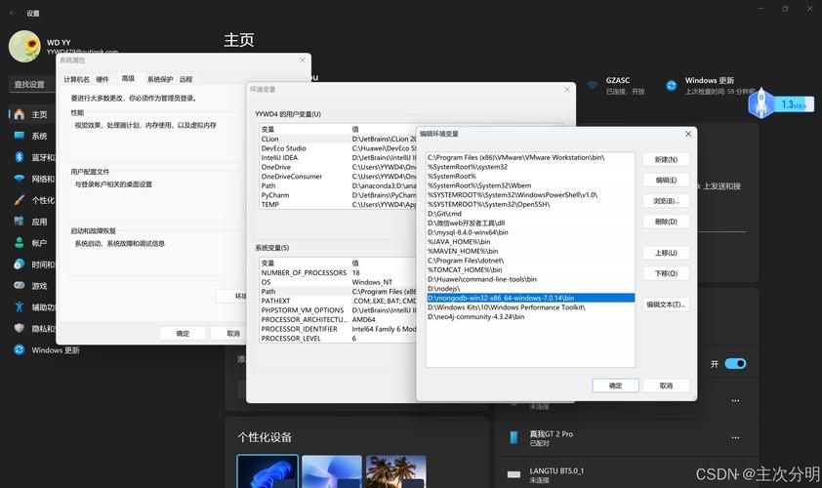
Task: Select the D:\neo4j-community-4.3.24\bin entry
Action: (x=530, y=316)
